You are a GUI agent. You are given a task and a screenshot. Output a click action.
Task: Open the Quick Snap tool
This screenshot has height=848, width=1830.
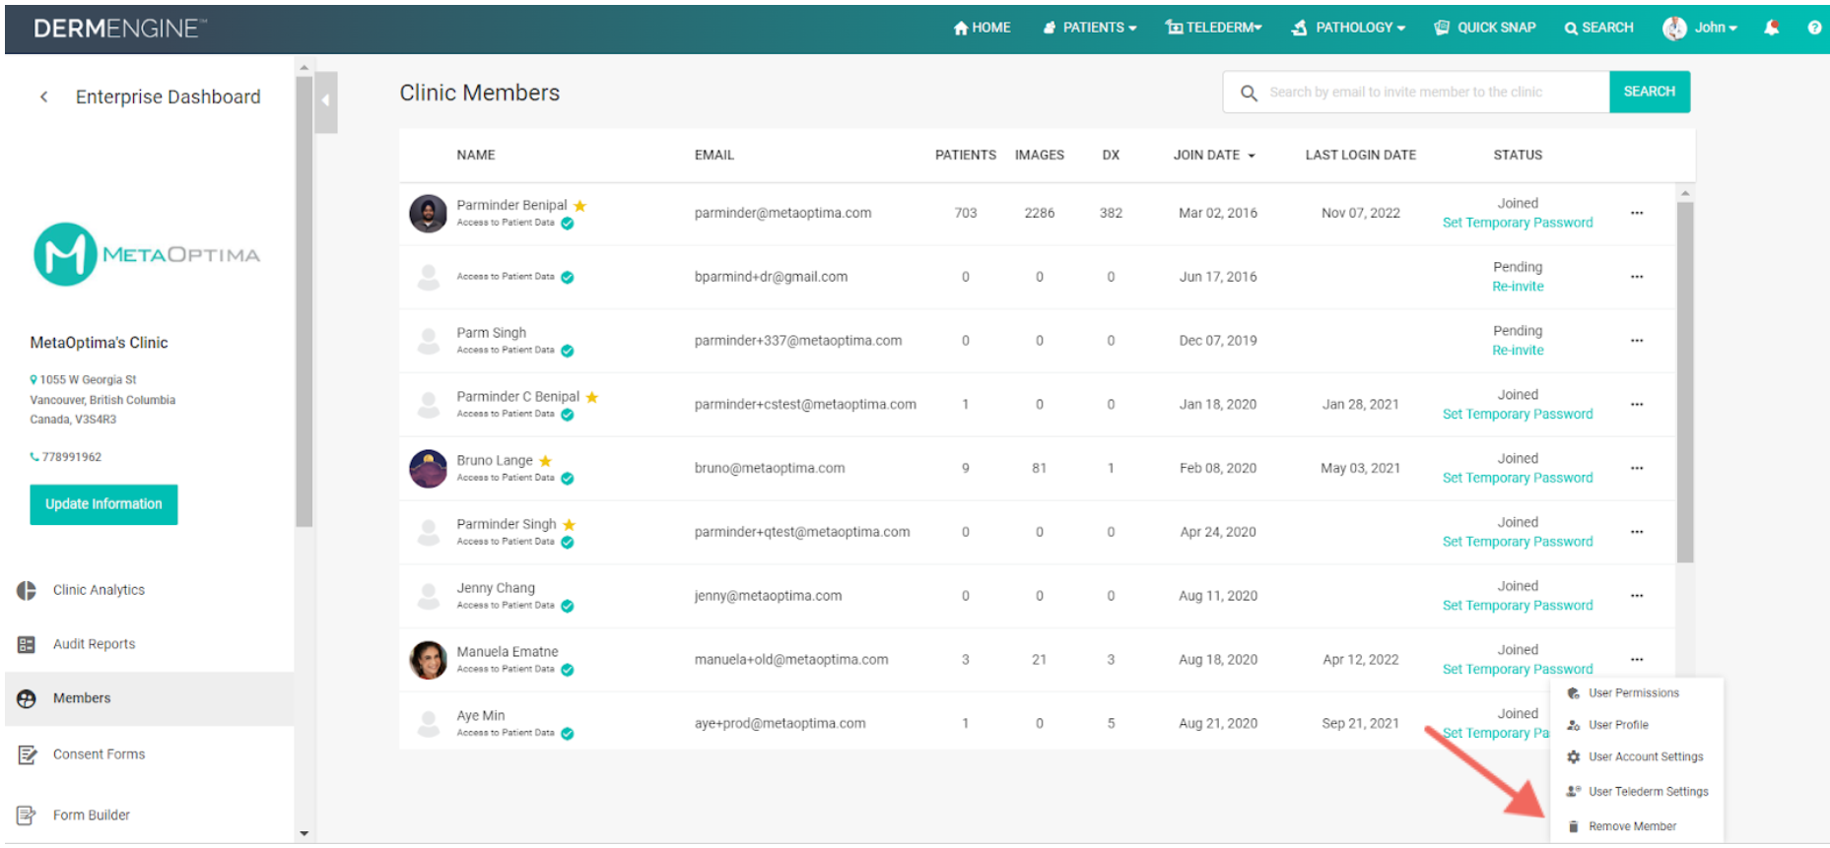pos(1485,28)
